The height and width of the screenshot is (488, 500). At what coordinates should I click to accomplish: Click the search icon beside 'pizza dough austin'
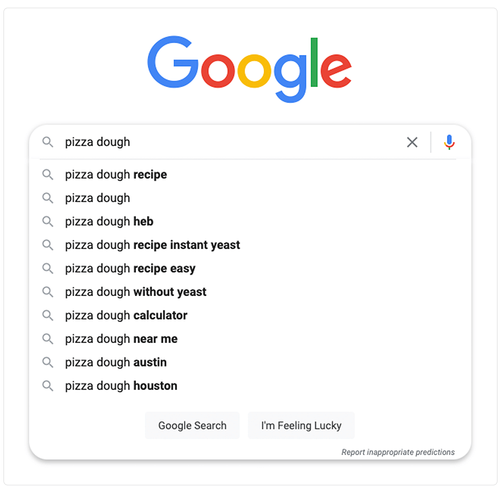pos(48,362)
